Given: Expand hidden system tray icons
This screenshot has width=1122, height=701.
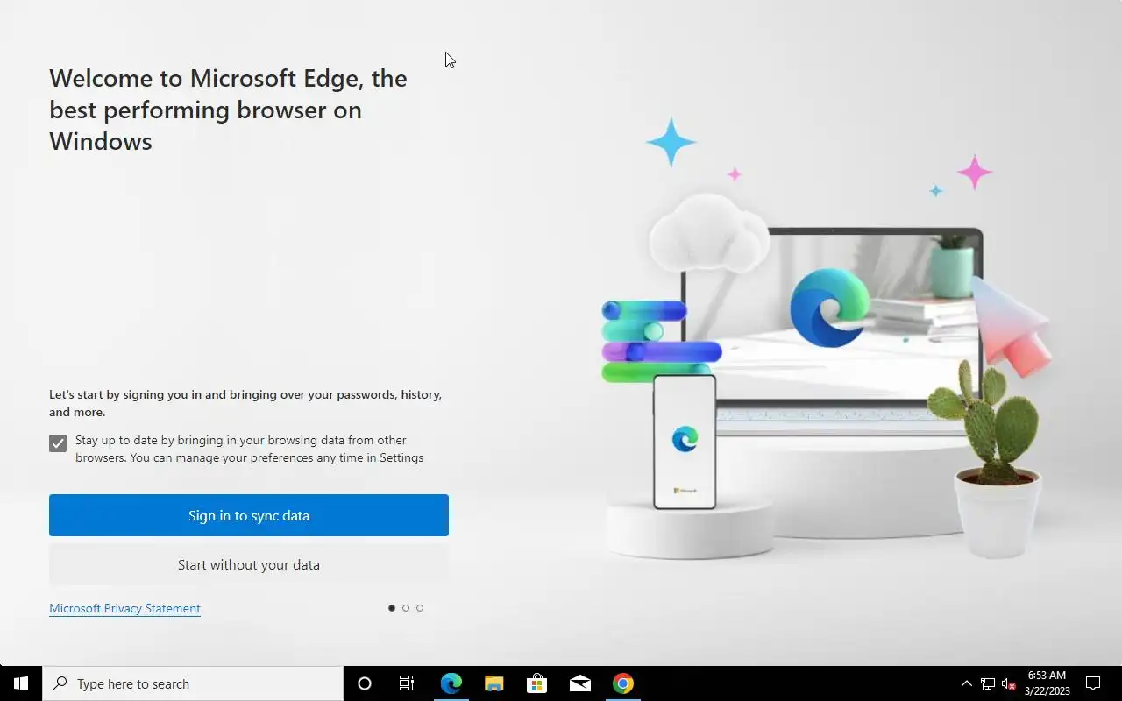Looking at the screenshot, I should point(966,683).
